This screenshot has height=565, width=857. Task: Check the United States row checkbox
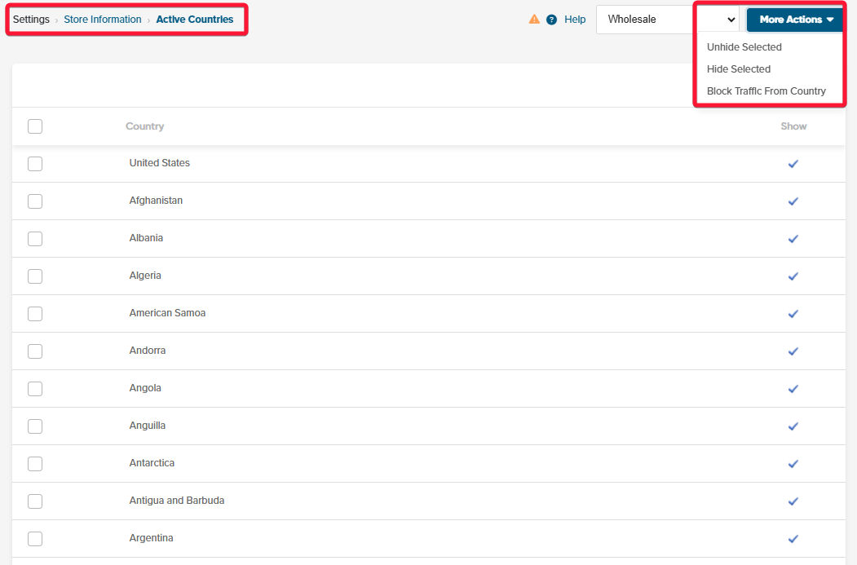[x=35, y=163]
